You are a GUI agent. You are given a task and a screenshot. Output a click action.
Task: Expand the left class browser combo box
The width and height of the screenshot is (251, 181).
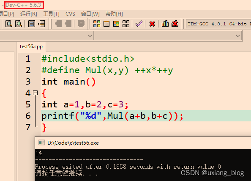[x=90, y=36]
